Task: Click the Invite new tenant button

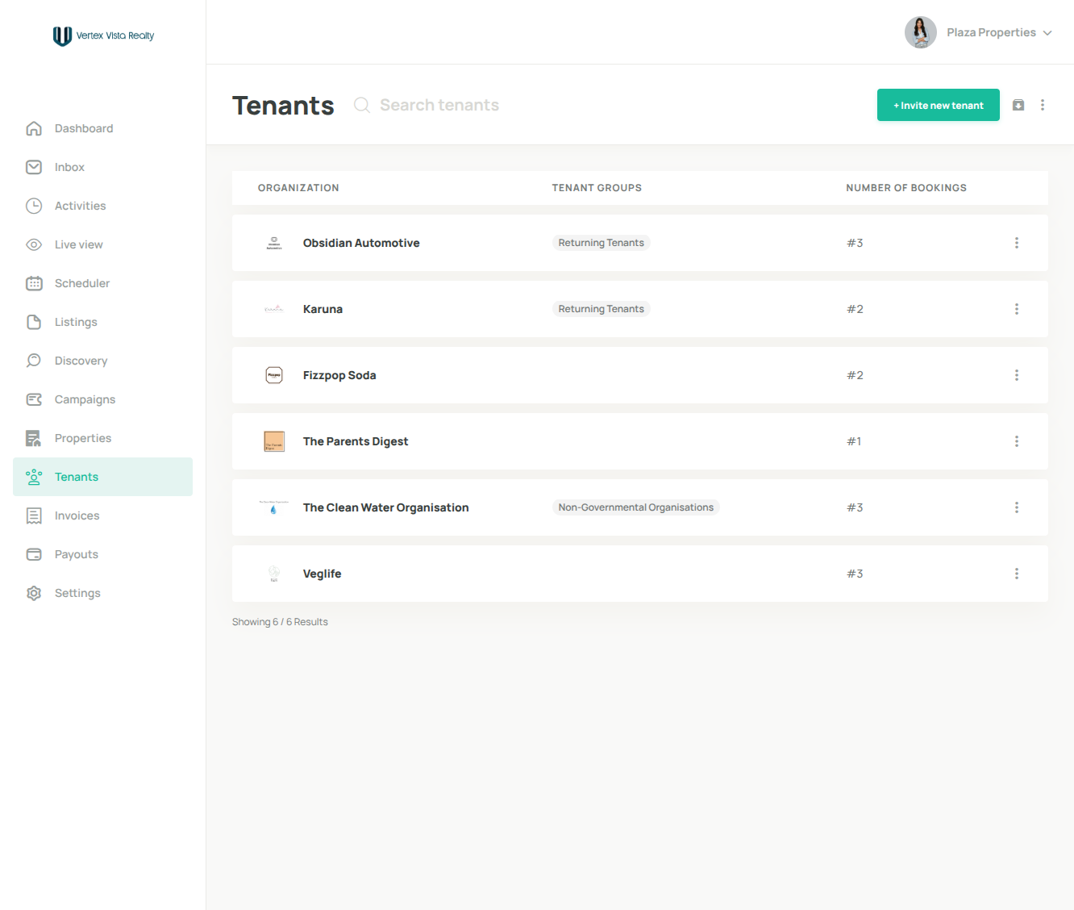Action: [x=939, y=105]
